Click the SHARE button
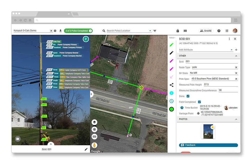 pos(206,31)
